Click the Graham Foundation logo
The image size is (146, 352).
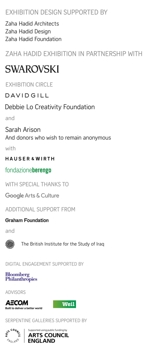coord(27,221)
